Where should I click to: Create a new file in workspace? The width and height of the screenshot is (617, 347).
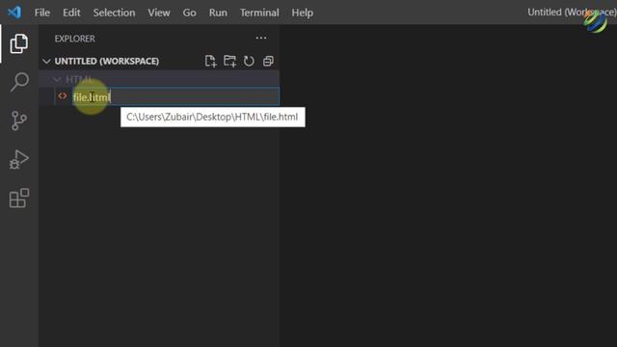[210, 61]
